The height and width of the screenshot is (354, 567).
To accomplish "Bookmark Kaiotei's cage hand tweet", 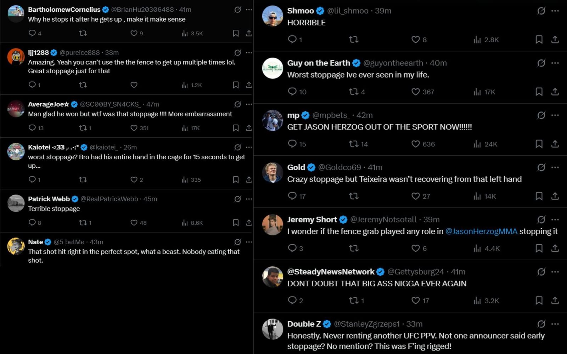I will click(x=236, y=179).
